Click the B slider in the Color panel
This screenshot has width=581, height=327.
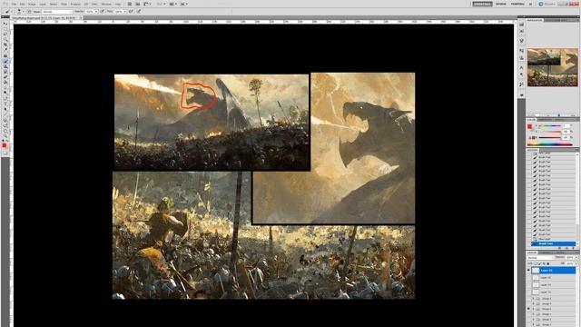550,137
